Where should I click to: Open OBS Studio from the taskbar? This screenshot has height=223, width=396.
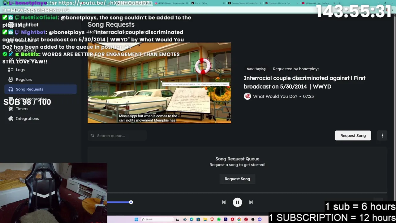[x=253, y=220]
